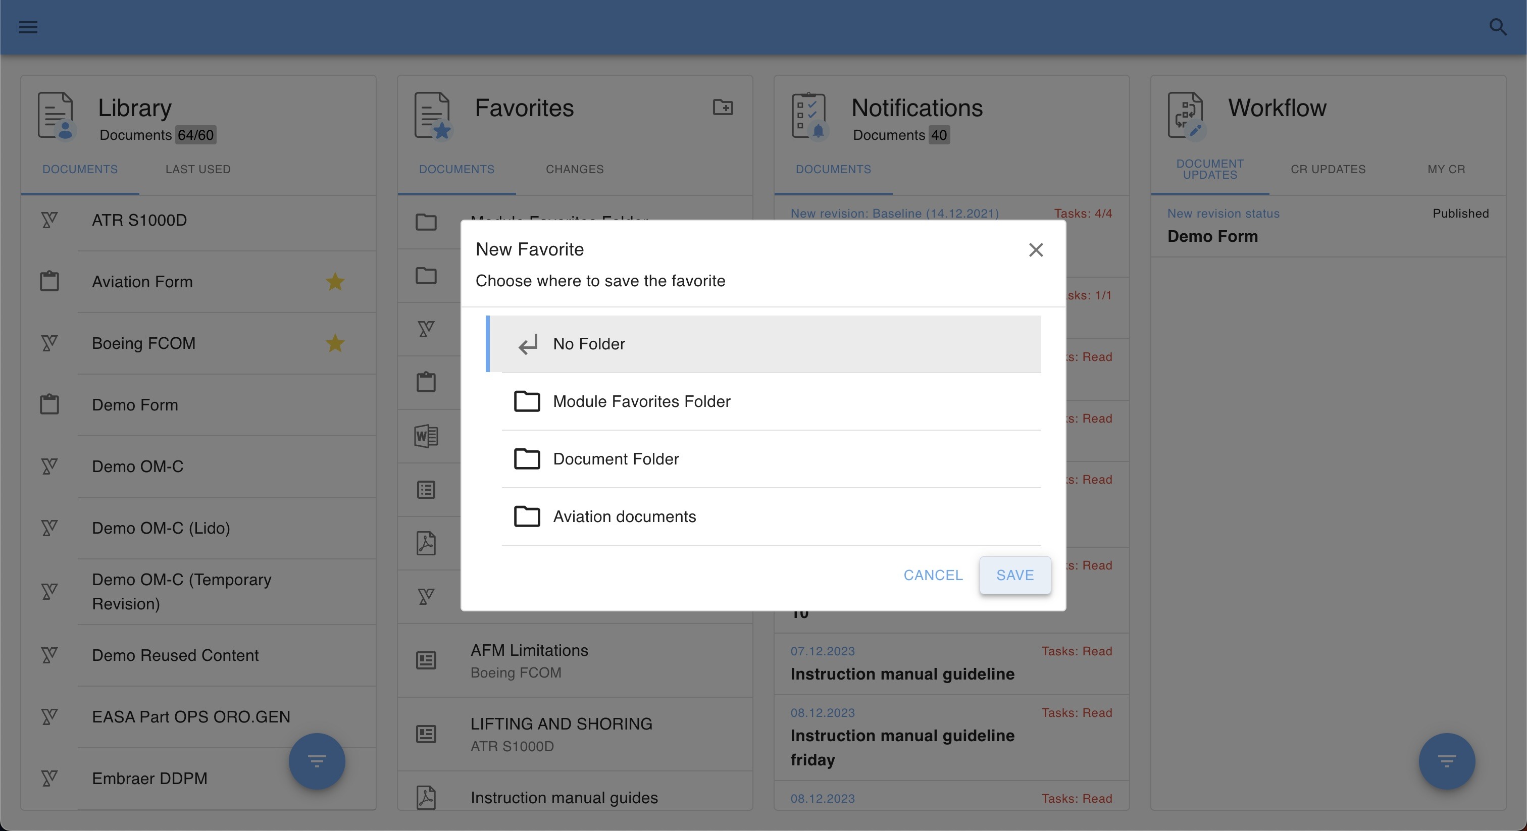Screen dimensions: 1527x831
Task: Open the hamburger navigation menu
Action: click(28, 27)
